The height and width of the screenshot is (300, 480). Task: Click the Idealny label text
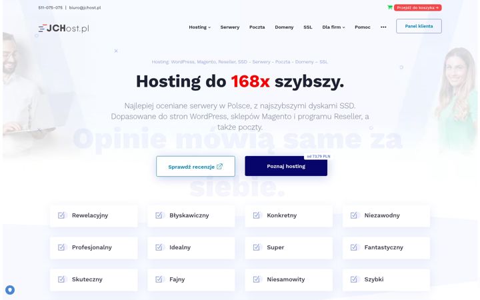point(180,247)
